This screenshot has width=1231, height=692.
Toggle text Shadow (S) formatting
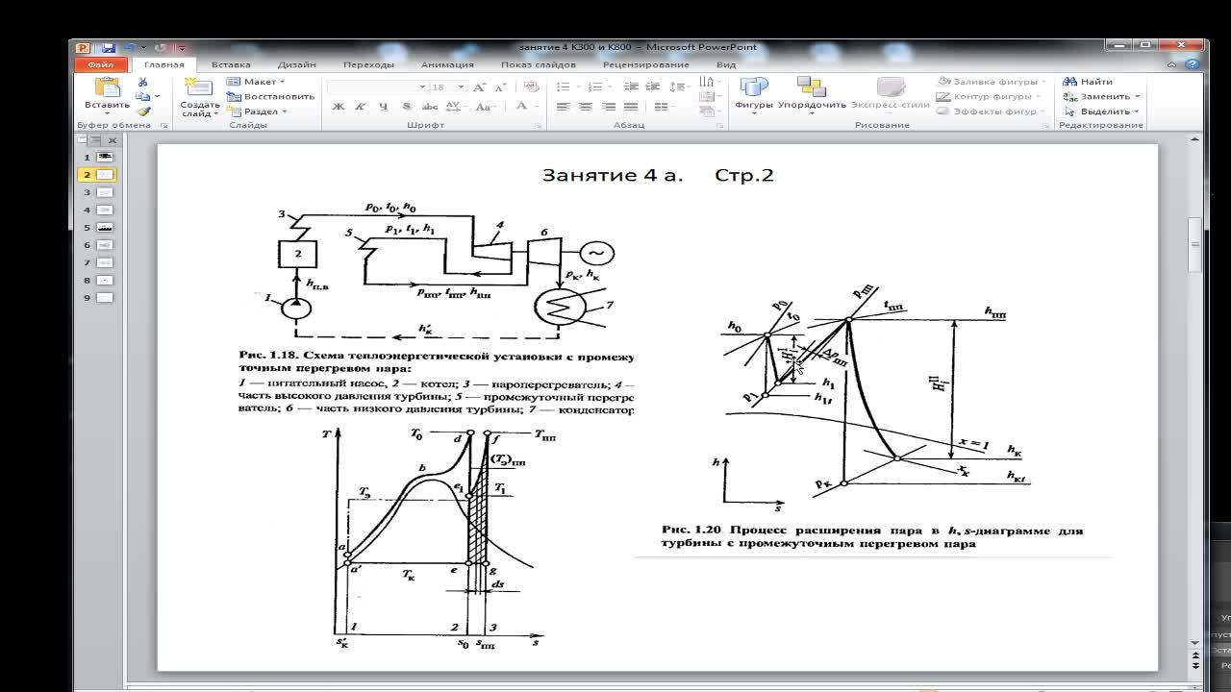point(407,107)
